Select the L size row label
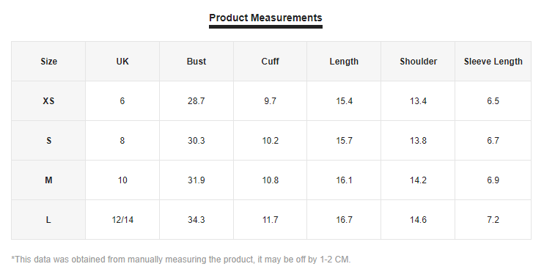 tap(48, 220)
